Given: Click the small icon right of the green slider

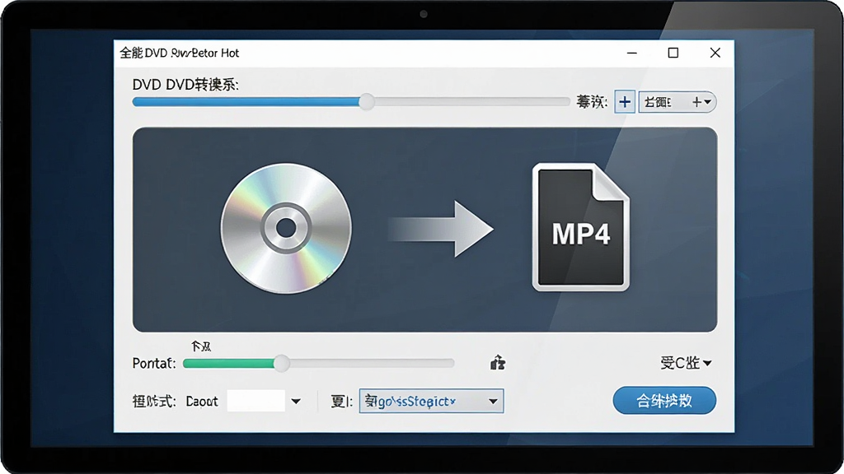Looking at the screenshot, I should coord(497,363).
